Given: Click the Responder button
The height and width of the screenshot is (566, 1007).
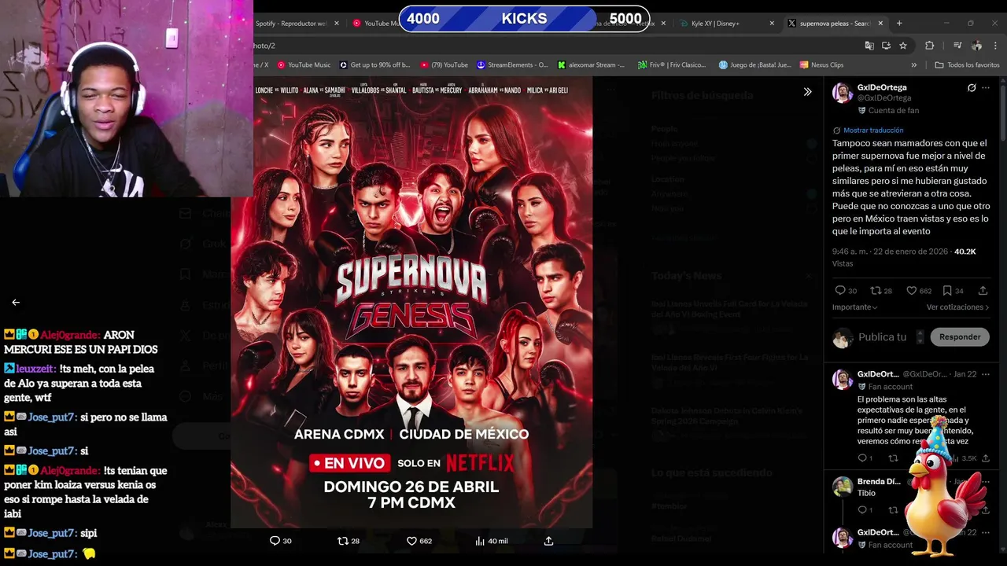Looking at the screenshot, I should [x=960, y=336].
